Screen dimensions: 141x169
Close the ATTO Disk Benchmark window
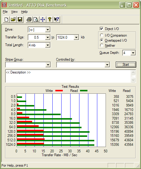click(x=136, y=5)
